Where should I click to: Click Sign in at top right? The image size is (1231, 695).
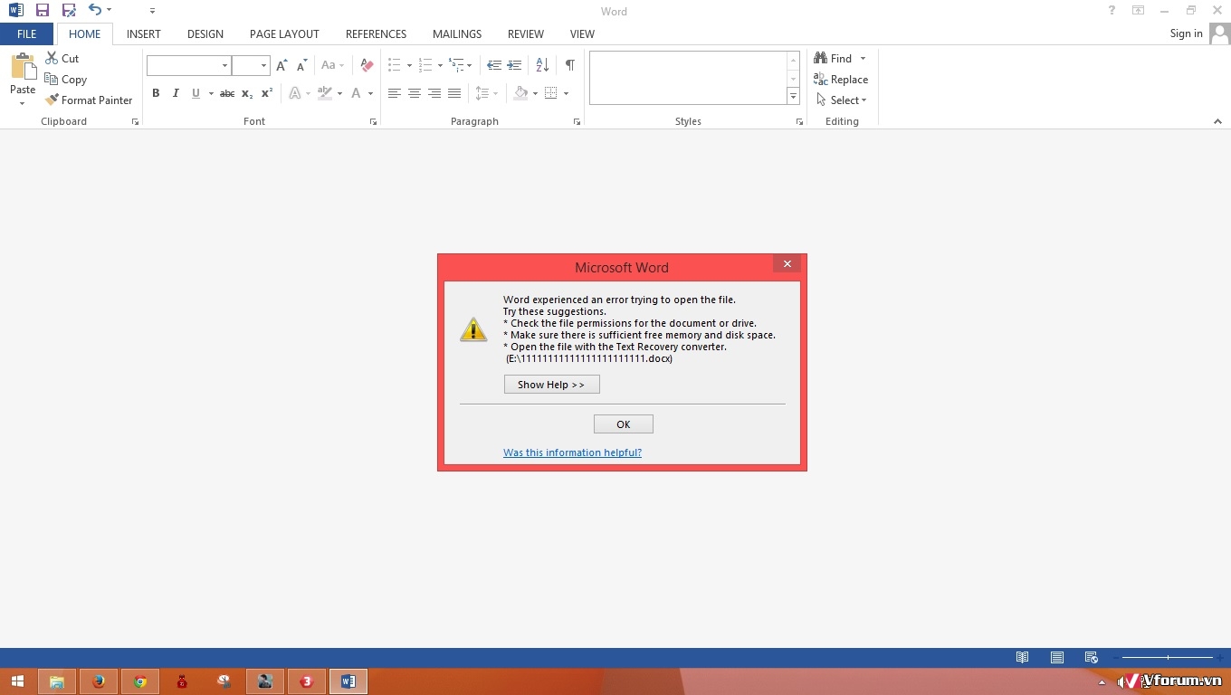click(1186, 33)
